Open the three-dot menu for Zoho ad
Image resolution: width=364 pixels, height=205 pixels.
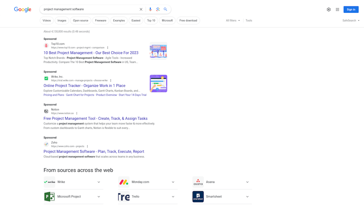[87, 146]
